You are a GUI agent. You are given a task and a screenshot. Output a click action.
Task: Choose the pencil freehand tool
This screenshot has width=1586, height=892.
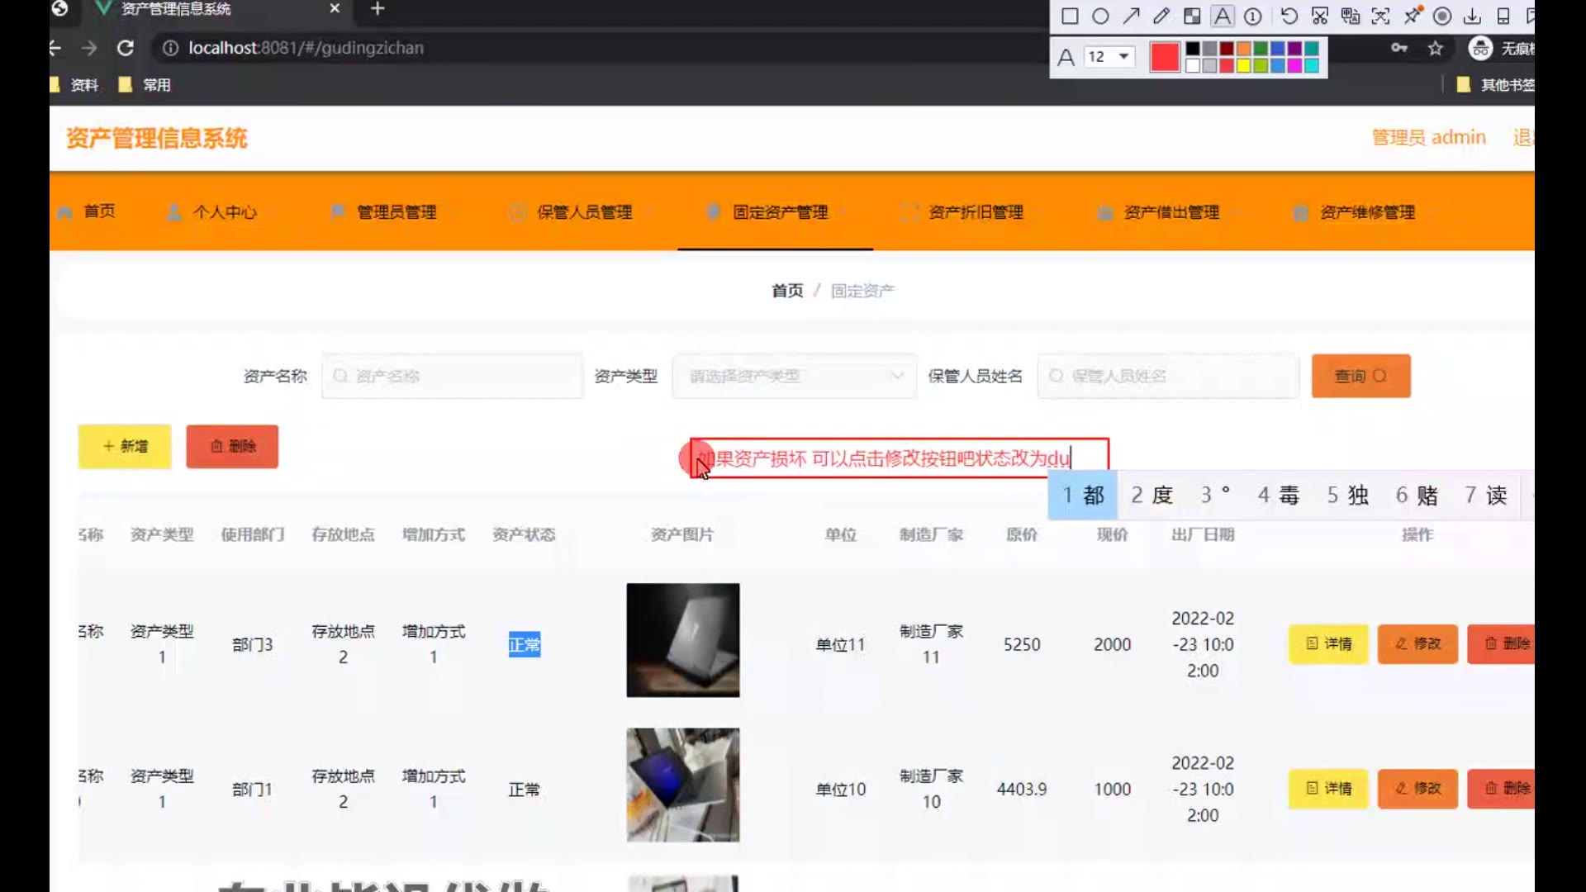tap(1161, 16)
